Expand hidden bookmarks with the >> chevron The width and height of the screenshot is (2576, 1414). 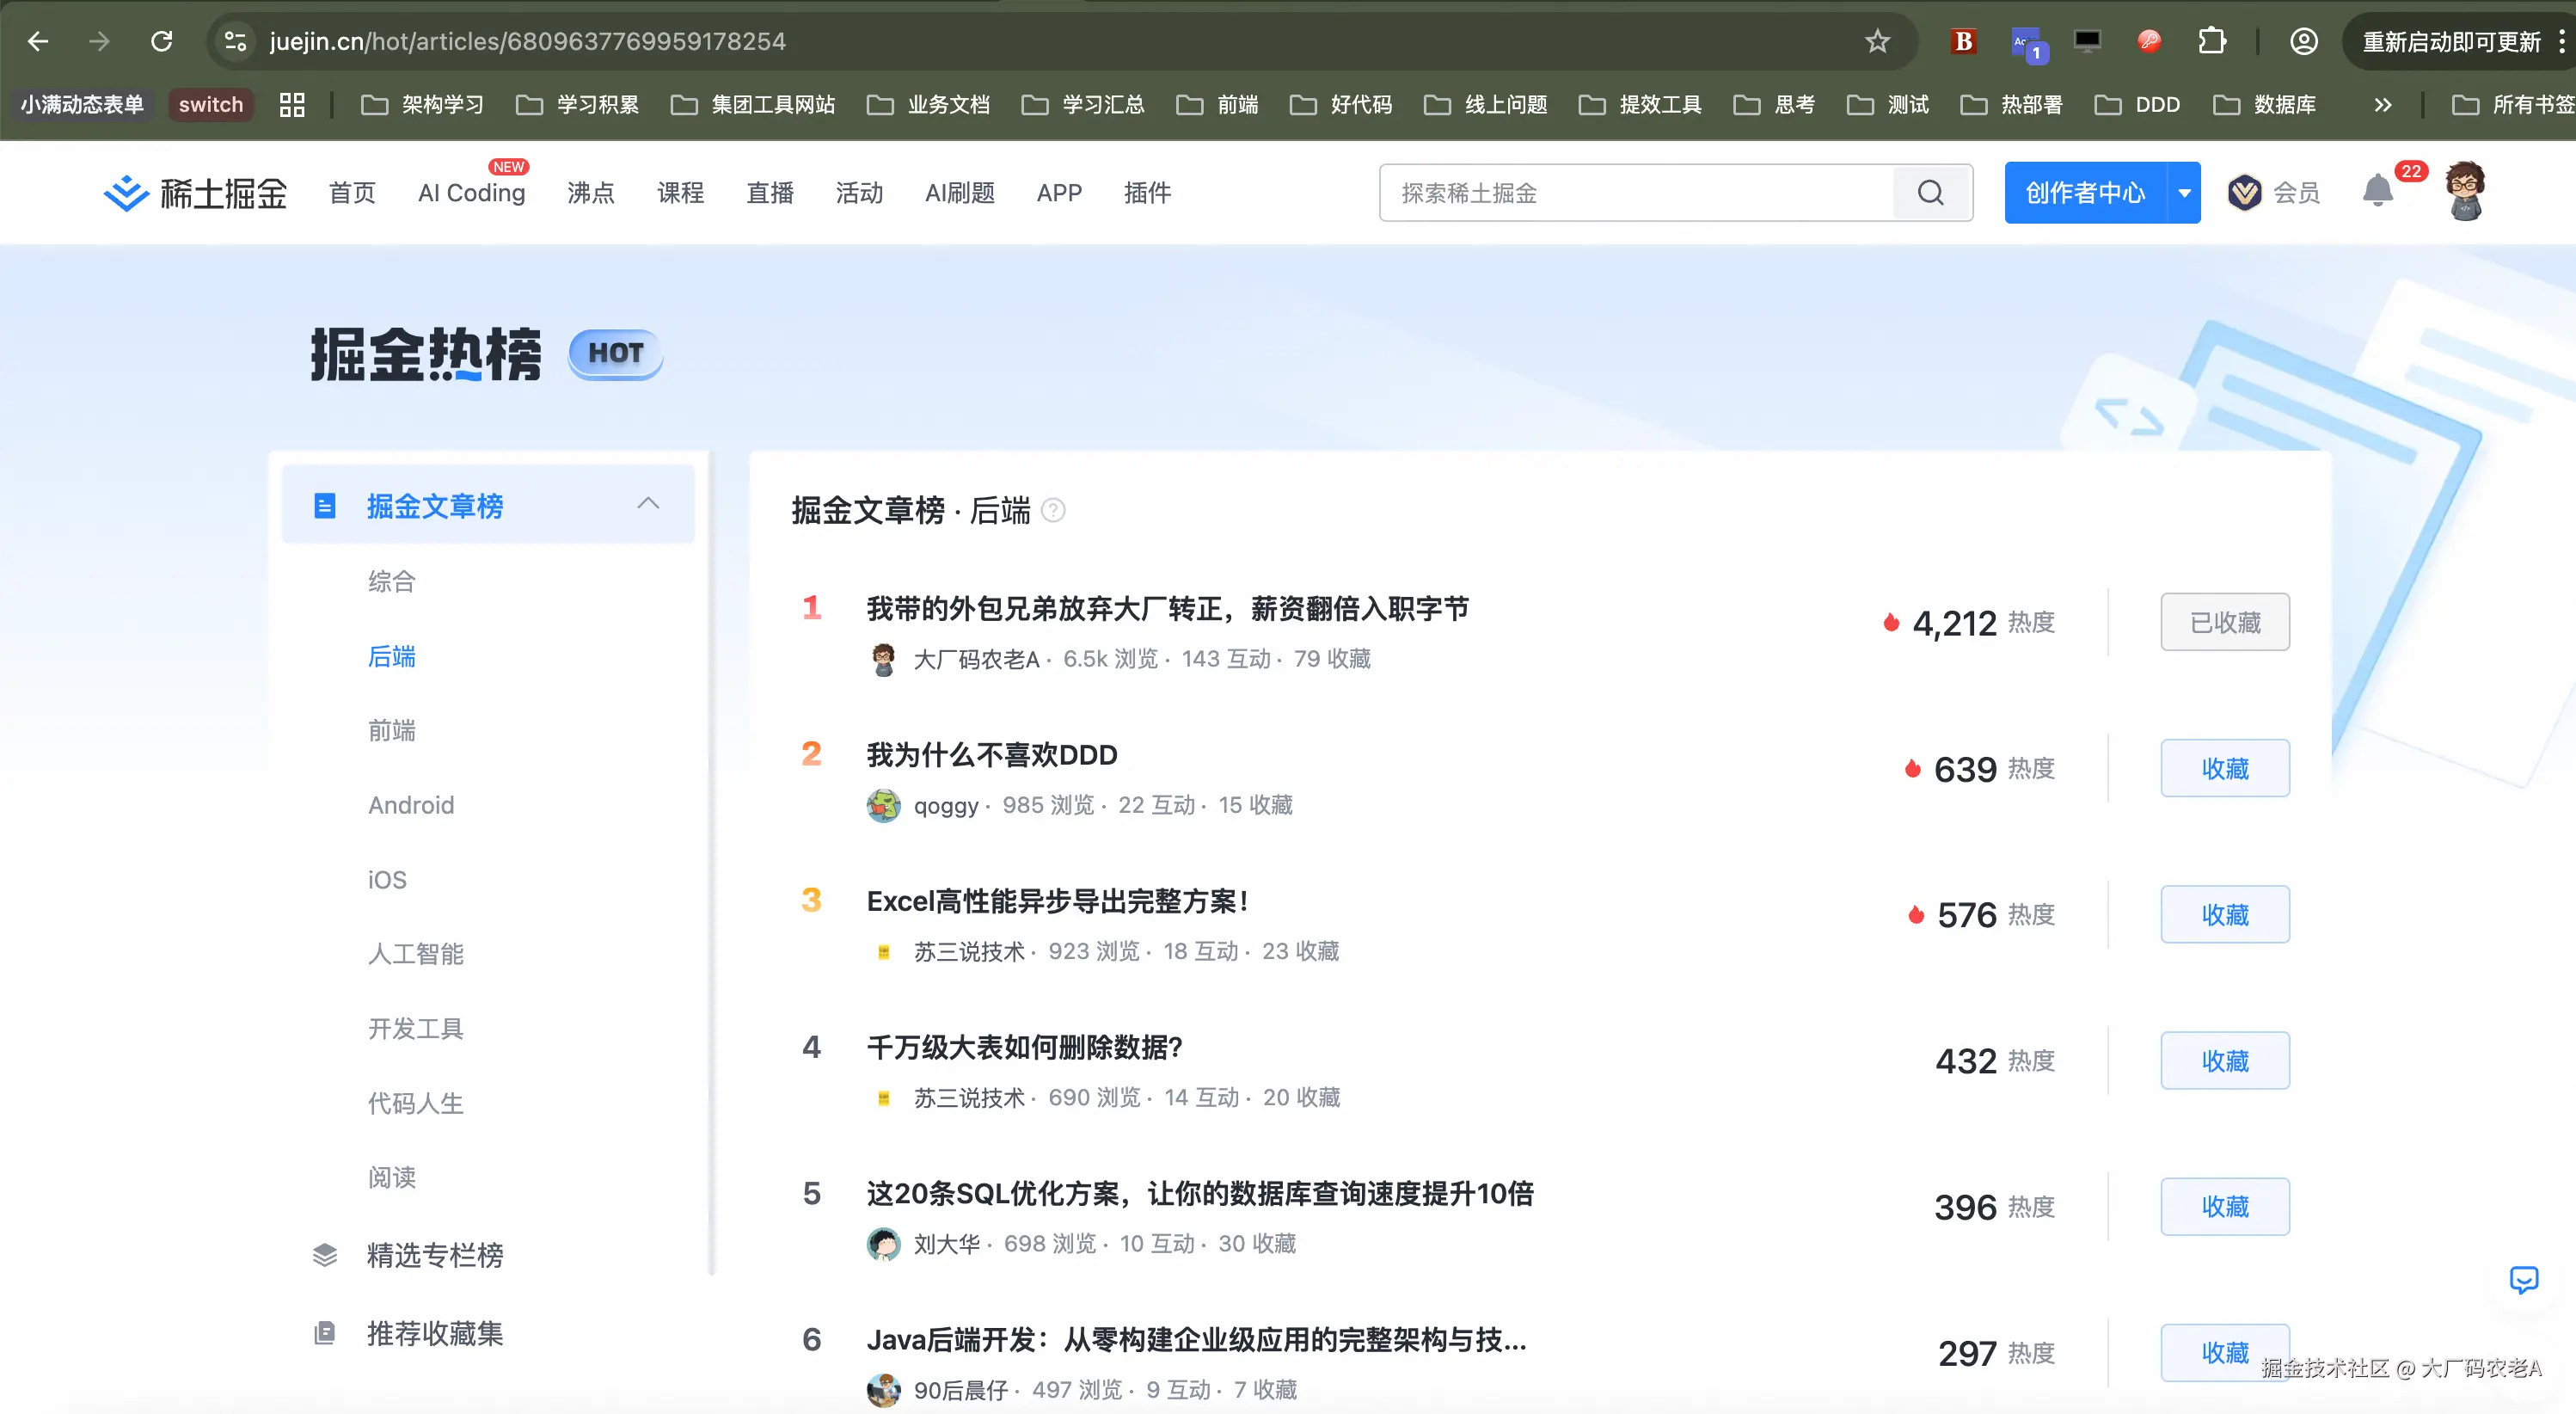(x=2383, y=104)
